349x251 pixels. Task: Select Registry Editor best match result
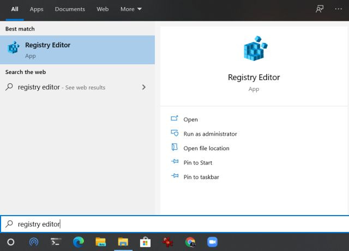tap(77, 50)
